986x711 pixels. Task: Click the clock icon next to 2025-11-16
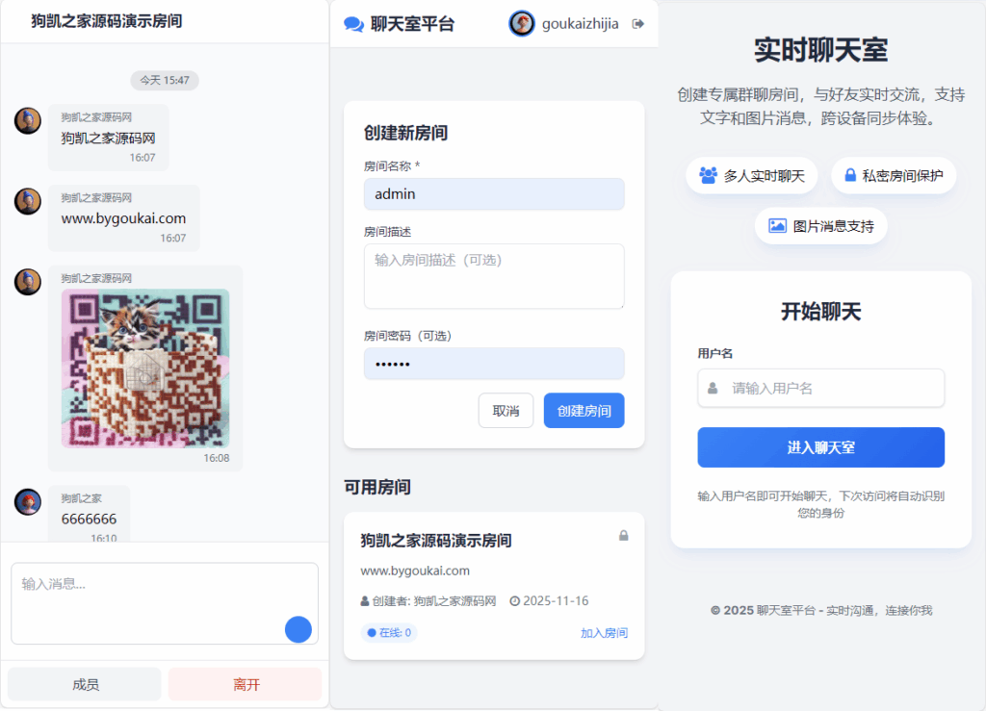(x=514, y=600)
